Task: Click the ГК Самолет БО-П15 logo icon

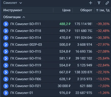Action: coord(6,52)
